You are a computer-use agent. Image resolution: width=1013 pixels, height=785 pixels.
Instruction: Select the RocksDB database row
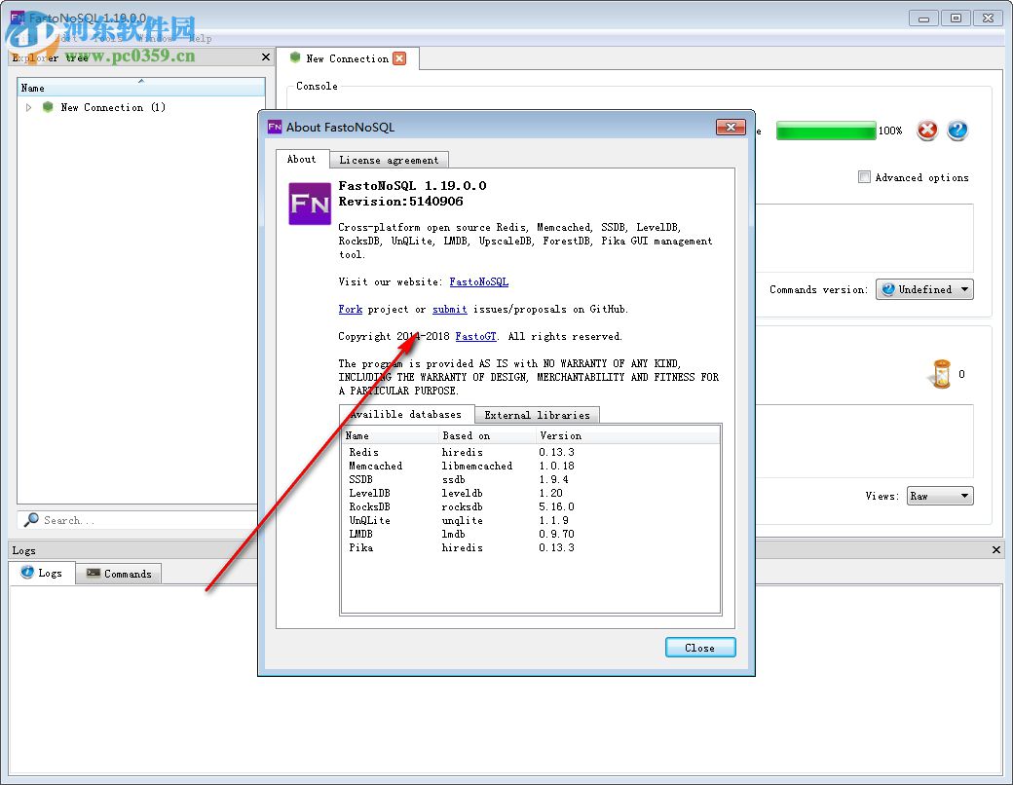pos(530,506)
